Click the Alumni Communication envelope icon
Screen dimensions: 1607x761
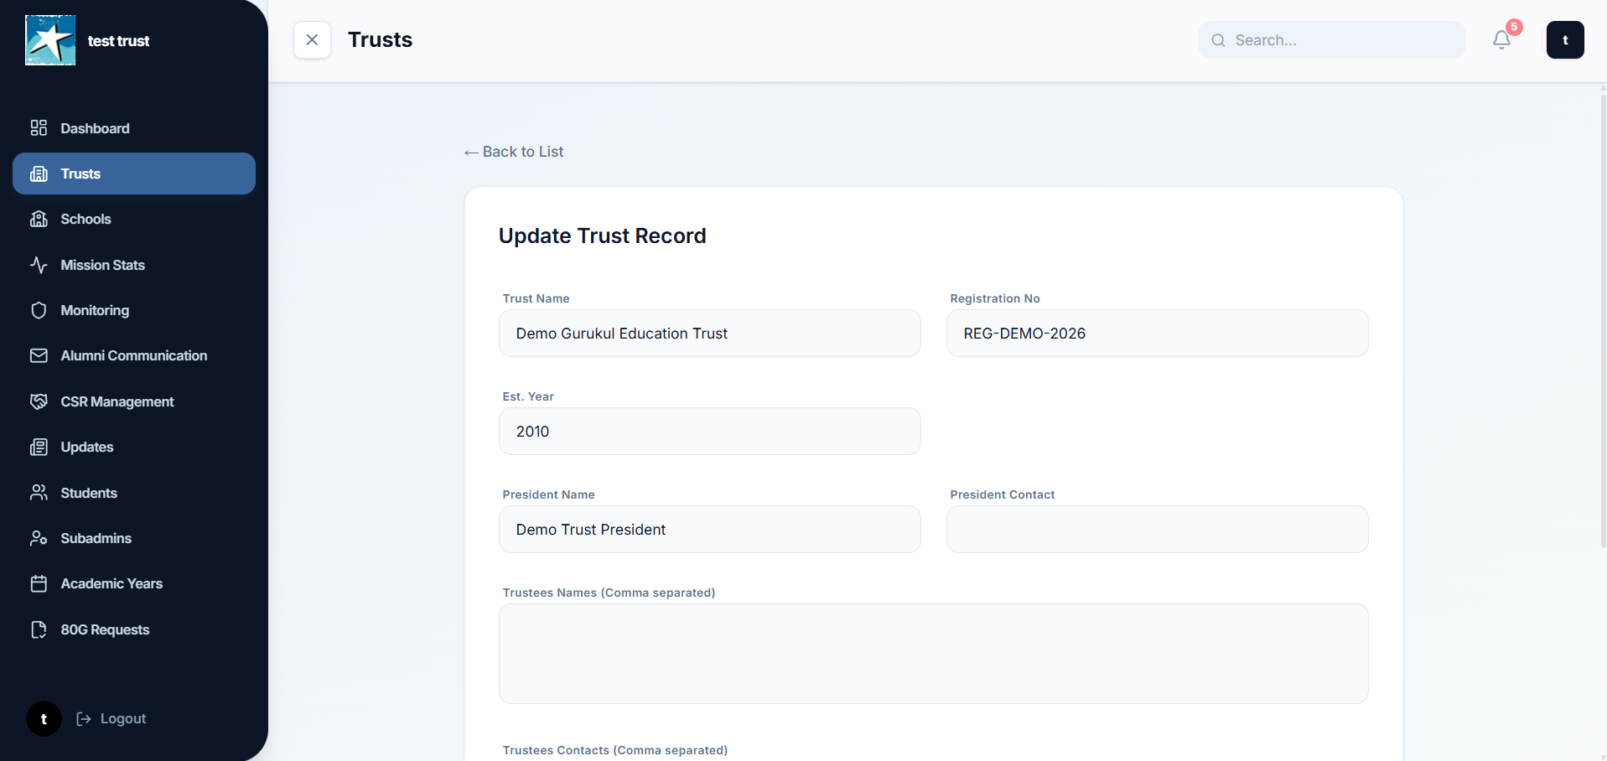pos(39,355)
